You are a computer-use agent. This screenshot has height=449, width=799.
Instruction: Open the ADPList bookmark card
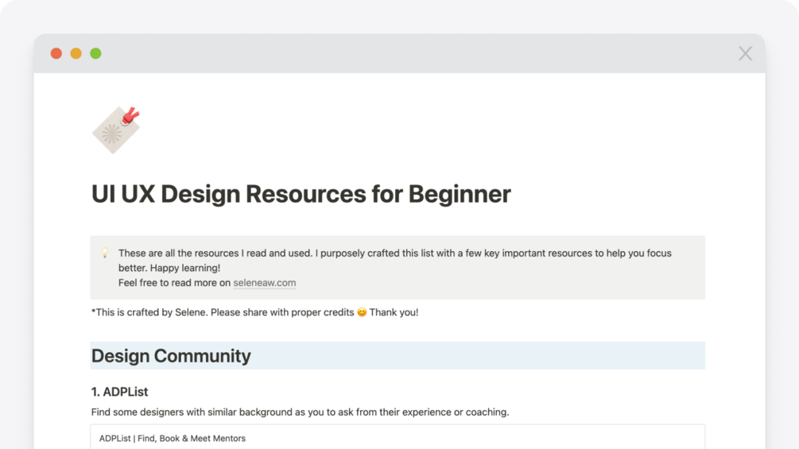(398, 437)
